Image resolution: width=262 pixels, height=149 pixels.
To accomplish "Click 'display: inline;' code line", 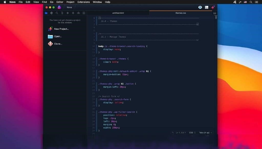I will [113, 103].
